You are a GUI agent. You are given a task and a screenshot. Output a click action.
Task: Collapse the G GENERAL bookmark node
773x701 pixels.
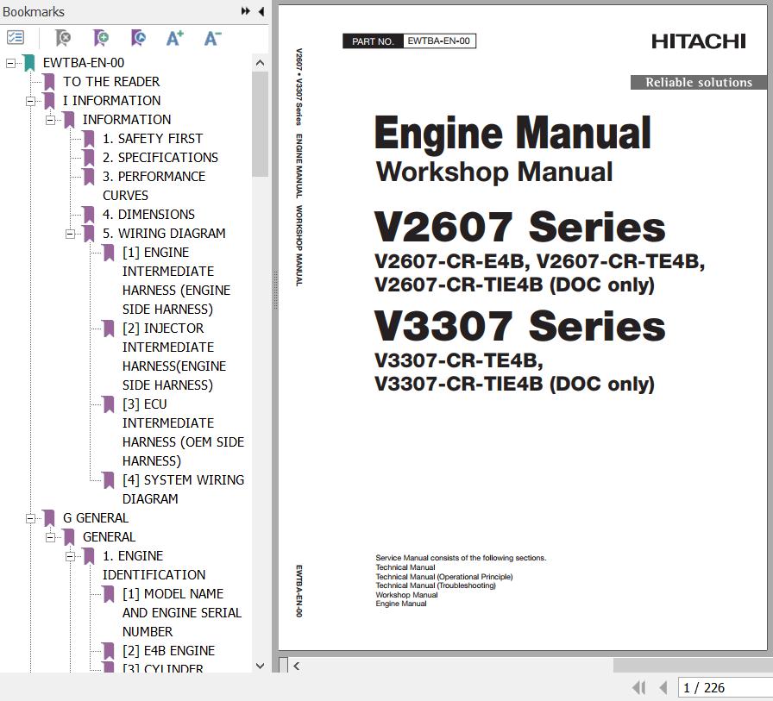[30, 518]
